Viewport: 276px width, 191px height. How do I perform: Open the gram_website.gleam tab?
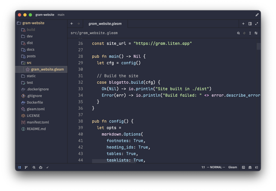pyautogui.click(x=105, y=24)
